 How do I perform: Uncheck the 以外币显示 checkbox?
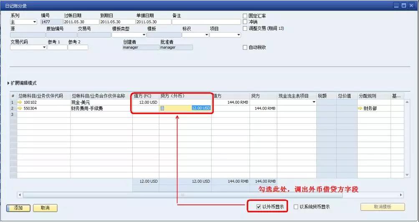tap(259, 207)
